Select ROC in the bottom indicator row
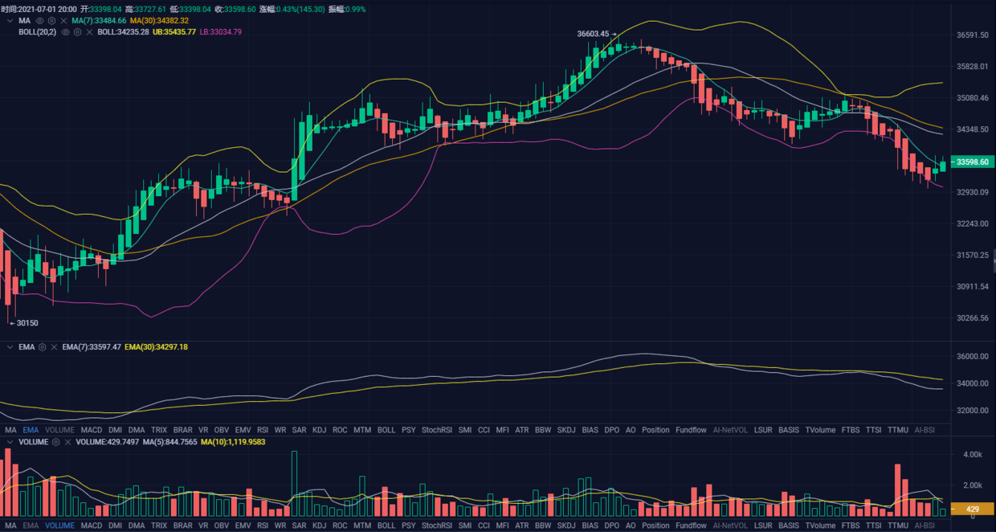This screenshot has height=532, width=996. click(340, 526)
